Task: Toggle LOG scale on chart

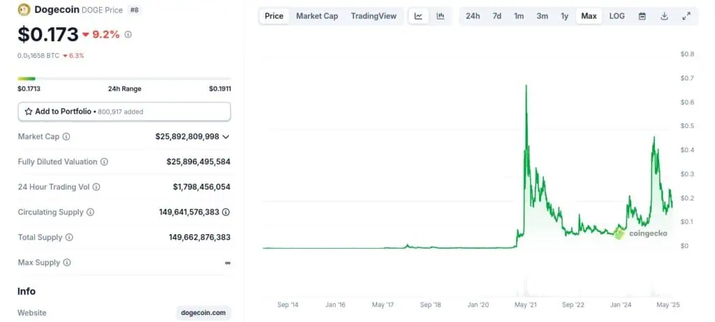Action: 617,16
